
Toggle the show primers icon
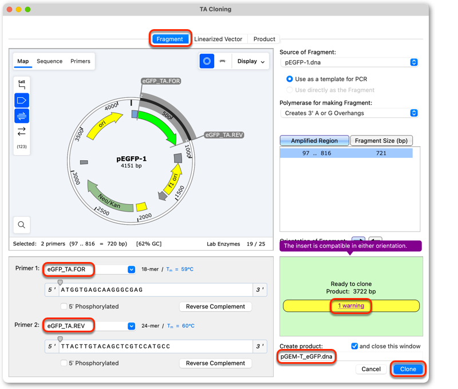tap(22, 116)
